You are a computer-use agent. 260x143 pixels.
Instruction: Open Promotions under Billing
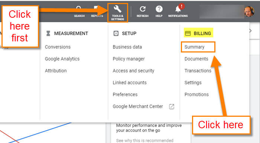coord(196,95)
